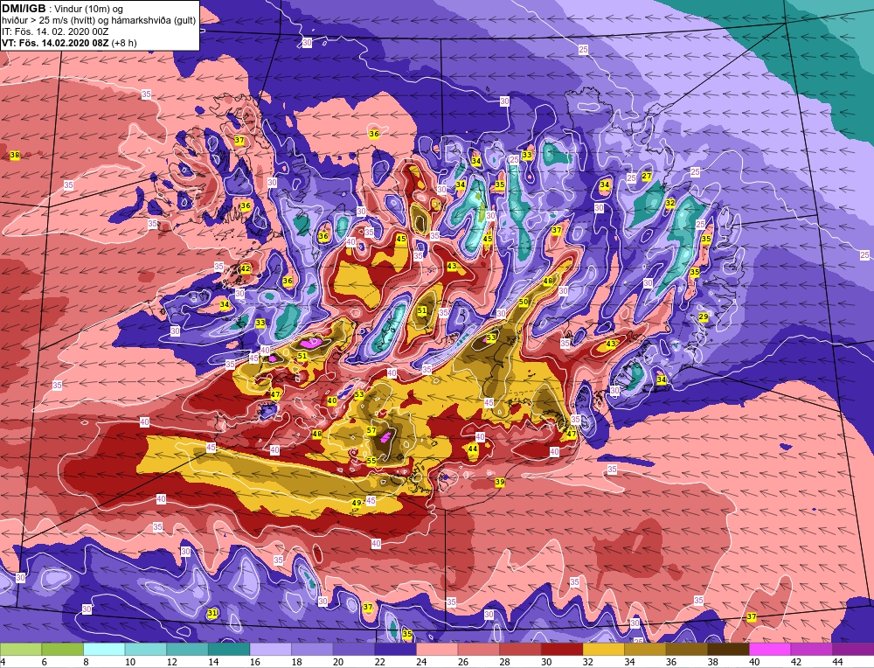Click the 24–26 m/s pink legend swatch
This screenshot has width=874, height=668.
tap(437, 649)
